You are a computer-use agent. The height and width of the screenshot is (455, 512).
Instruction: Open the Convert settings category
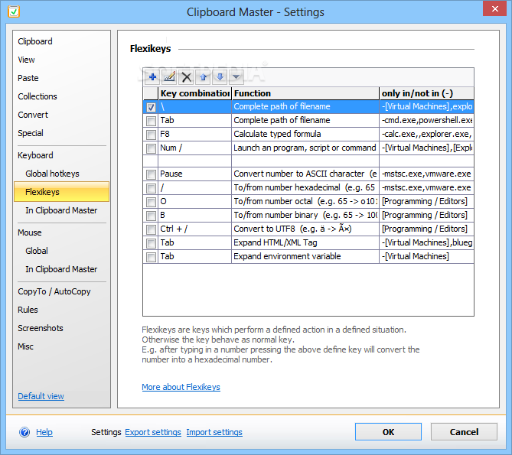[x=33, y=115]
